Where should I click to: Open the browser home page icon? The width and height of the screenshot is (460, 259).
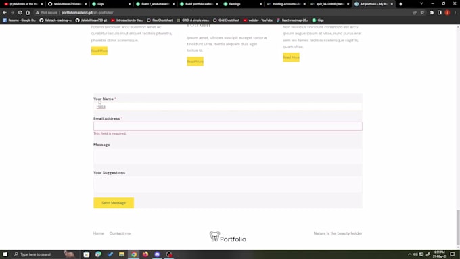pos(28,13)
